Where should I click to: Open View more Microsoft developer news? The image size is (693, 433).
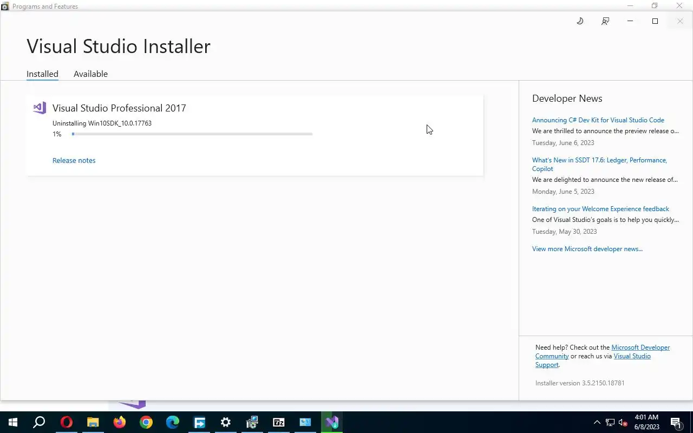tap(587, 249)
